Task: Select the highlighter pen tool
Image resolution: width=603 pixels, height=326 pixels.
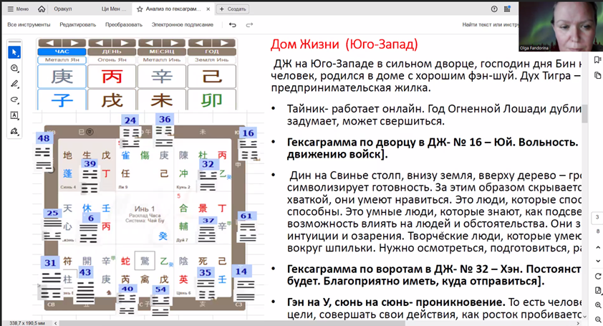Action: [x=14, y=84]
